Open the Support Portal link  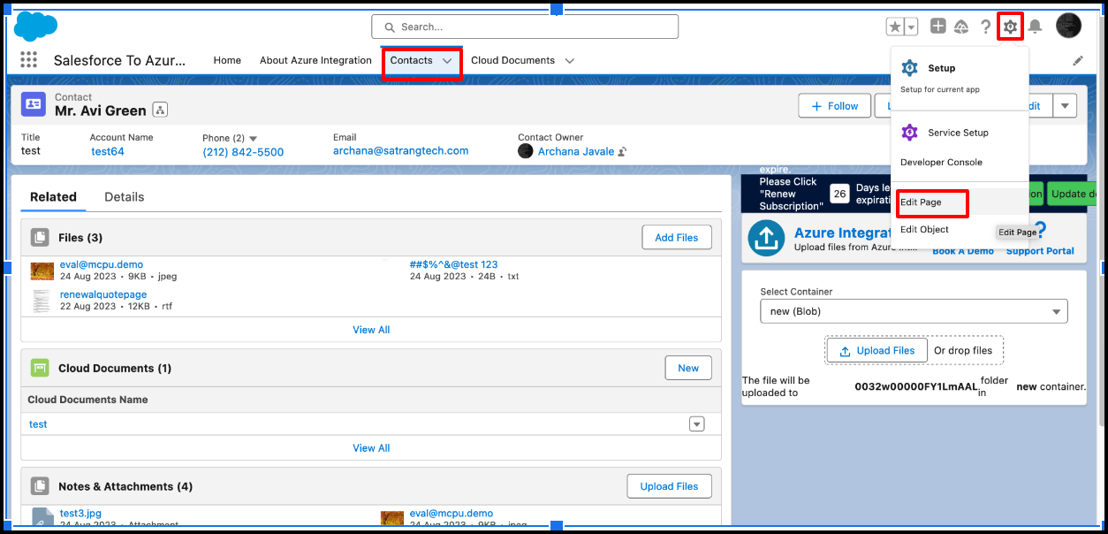pyautogui.click(x=1040, y=251)
